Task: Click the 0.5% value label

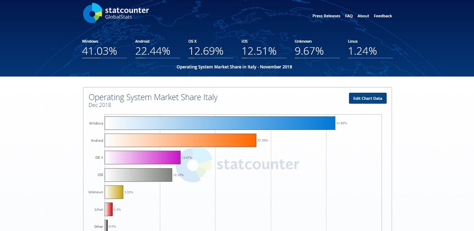Action: click(112, 227)
